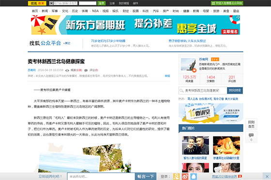Open the 健康 health channel

click(x=186, y=11)
